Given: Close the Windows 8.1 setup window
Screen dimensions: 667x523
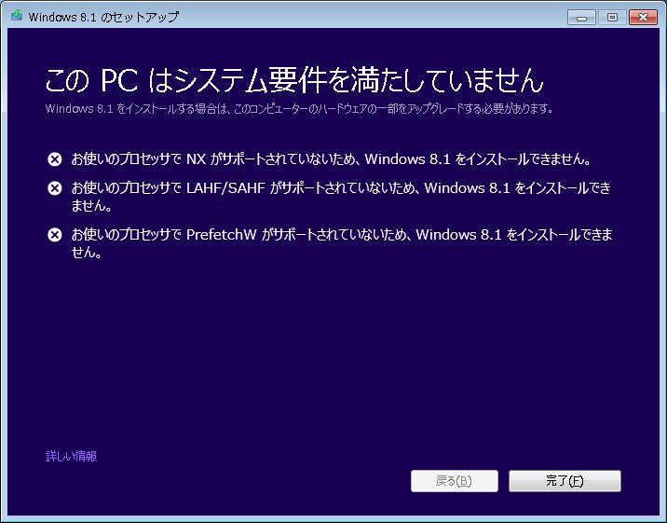Looking at the screenshot, I should [643, 18].
